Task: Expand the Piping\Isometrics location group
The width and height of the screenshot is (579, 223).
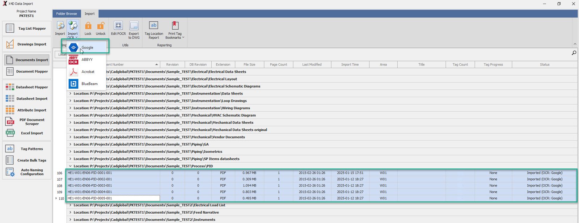Action: click(70, 152)
